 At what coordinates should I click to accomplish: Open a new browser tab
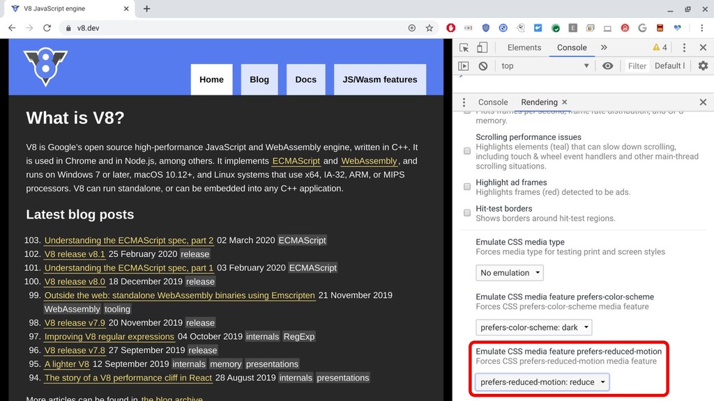coord(146,8)
